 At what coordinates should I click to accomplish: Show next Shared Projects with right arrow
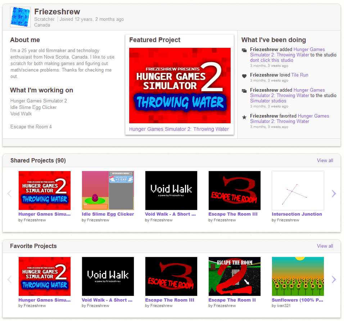334,193
